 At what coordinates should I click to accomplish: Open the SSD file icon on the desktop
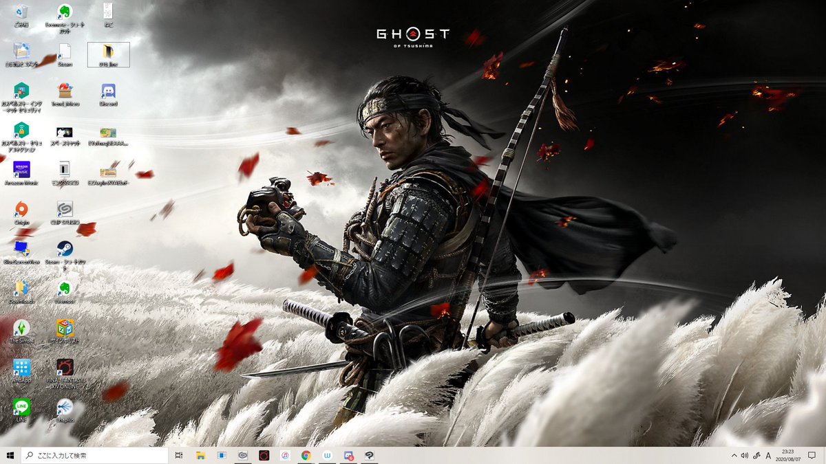pos(65,174)
